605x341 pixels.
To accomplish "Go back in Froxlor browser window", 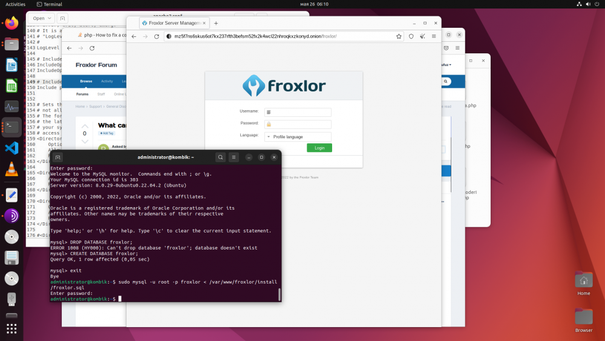I will coord(134,36).
